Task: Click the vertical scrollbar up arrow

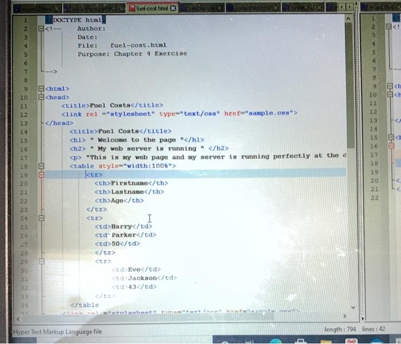Action: pyautogui.click(x=348, y=19)
